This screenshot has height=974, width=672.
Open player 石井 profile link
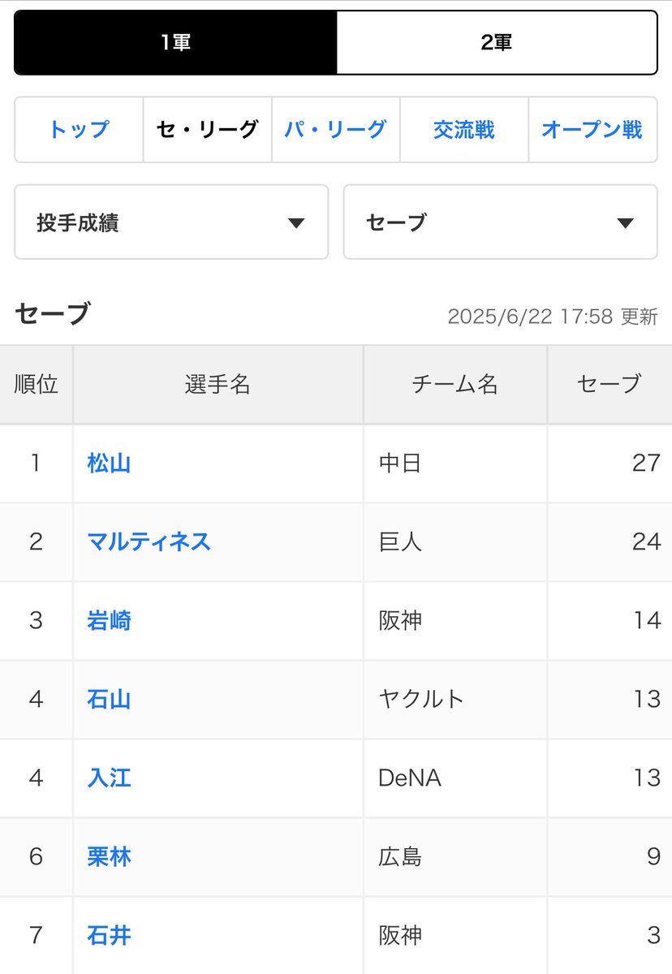[109, 936]
